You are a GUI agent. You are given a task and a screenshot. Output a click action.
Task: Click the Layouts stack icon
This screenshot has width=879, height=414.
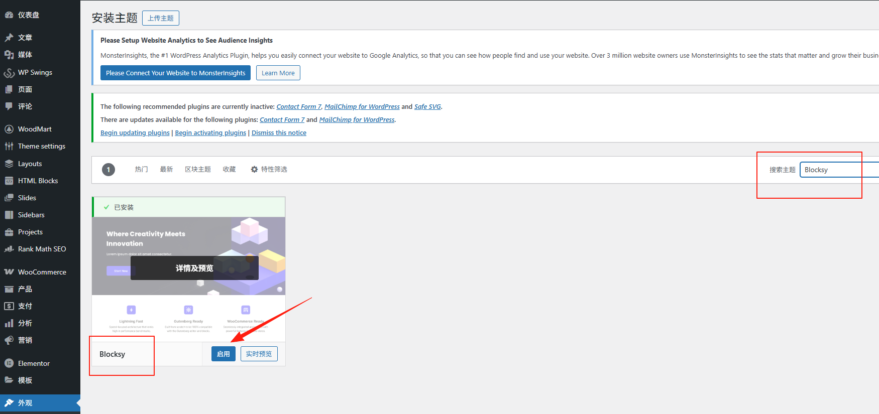click(x=9, y=164)
